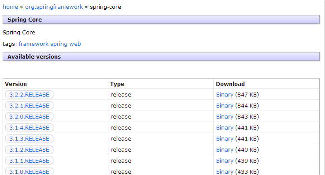Open the org.springframework breadcrumb link
325x175 pixels.
coord(54,7)
